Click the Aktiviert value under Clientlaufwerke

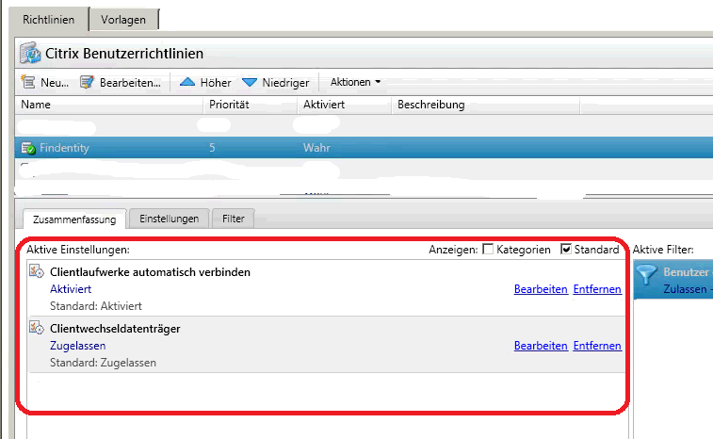point(71,289)
